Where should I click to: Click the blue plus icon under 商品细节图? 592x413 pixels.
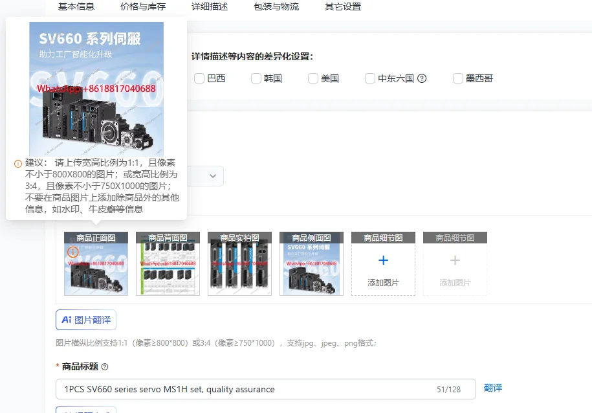tap(383, 260)
